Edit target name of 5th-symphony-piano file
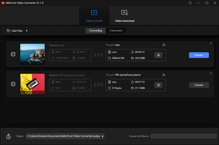219x145 pixels. click(164, 75)
